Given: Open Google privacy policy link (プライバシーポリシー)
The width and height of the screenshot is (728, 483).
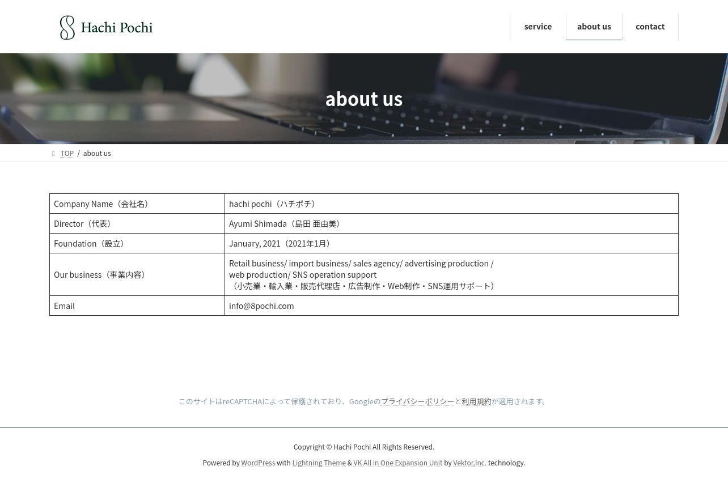Looking at the screenshot, I should 417,401.
